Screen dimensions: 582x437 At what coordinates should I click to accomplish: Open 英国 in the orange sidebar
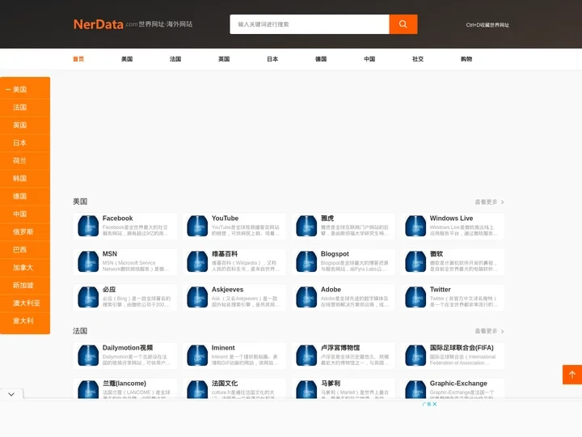(25, 125)
